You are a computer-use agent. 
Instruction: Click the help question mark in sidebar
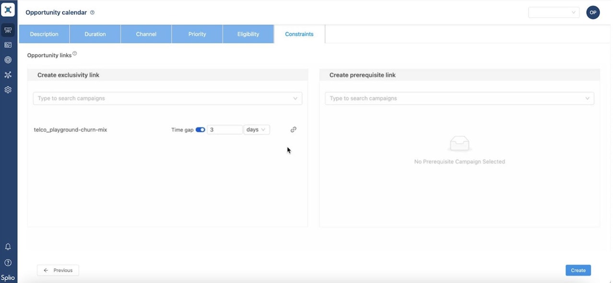pos(8,262)
